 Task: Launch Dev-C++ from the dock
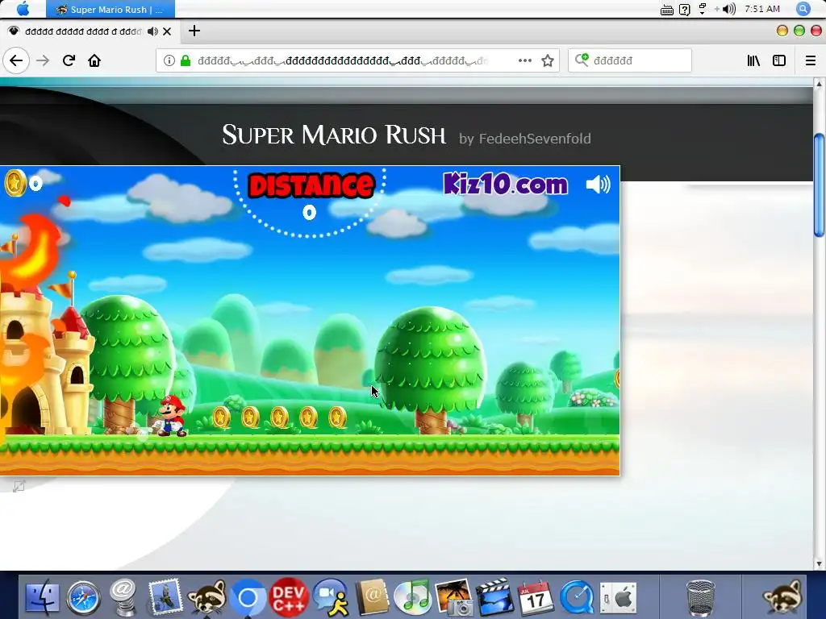pos(289,598)
